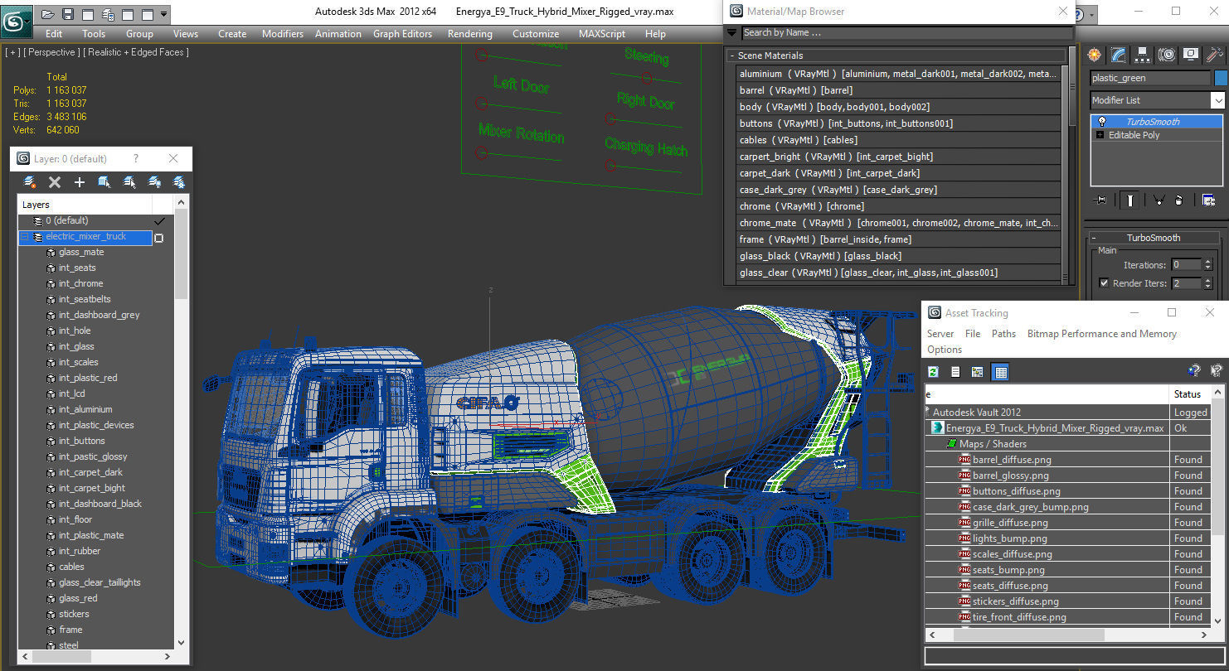The width and height of the screenshot is (1229, 671).
Task: Select the glass_clear_taillights object in layer list
Action: point(100,583)
